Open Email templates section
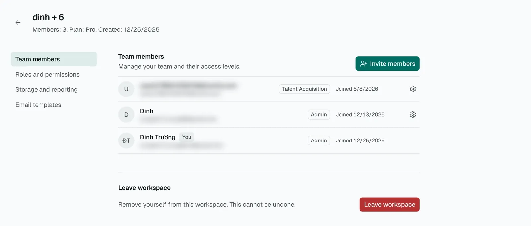 38,105
